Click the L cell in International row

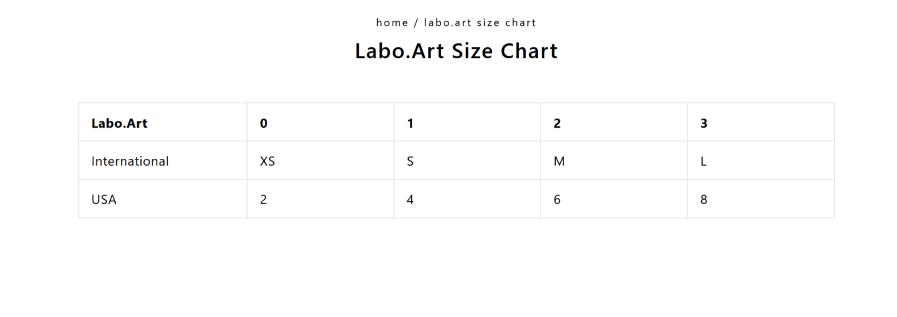(704, 161)
